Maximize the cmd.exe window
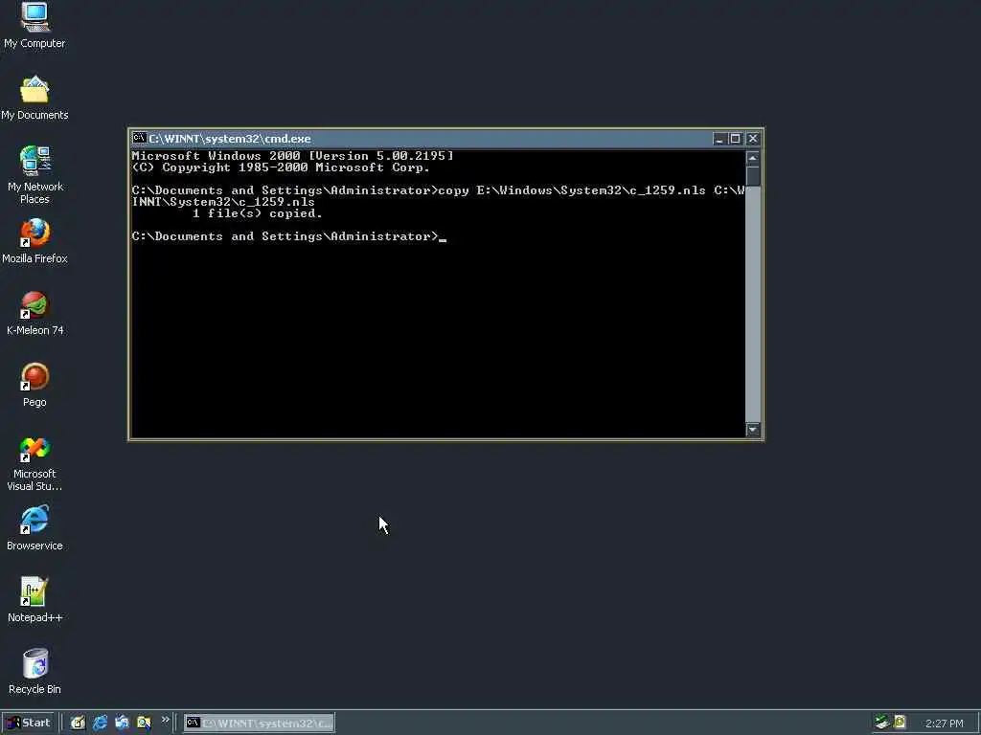The height and width of the screenshot is (735, 981). (735, 139)
